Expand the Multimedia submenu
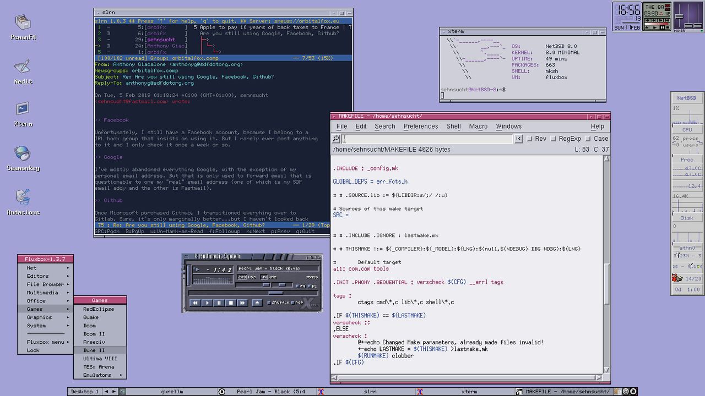Image resolution: width=705 pixels, height=396 pixels. (x=45, y=293)
